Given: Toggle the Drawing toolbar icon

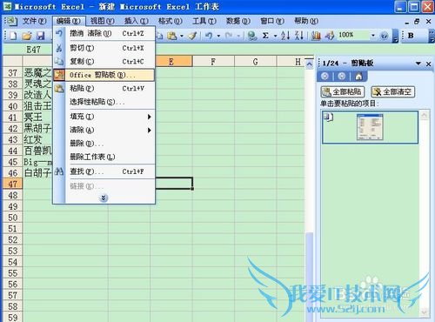Looking at the screenshot, I should tap(330, 36).
